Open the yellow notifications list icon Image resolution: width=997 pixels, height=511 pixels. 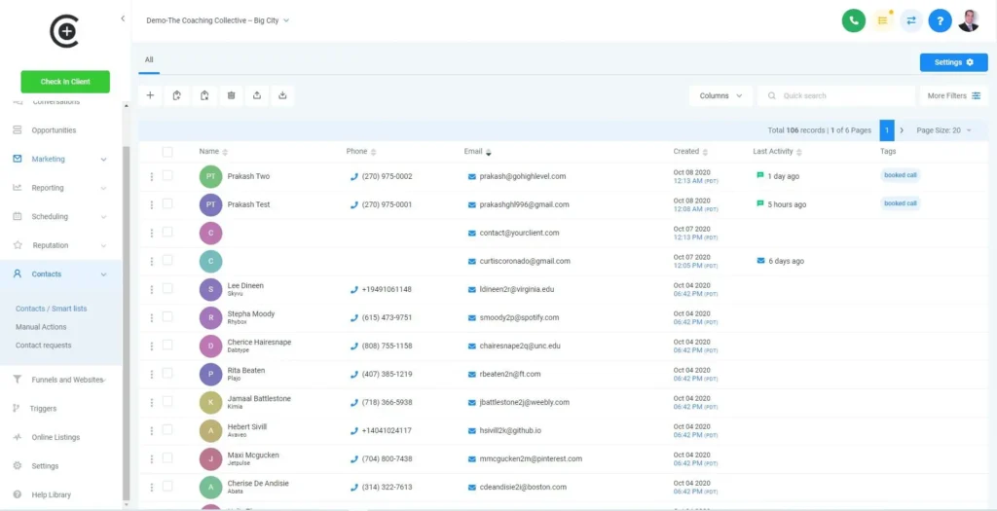883,20
